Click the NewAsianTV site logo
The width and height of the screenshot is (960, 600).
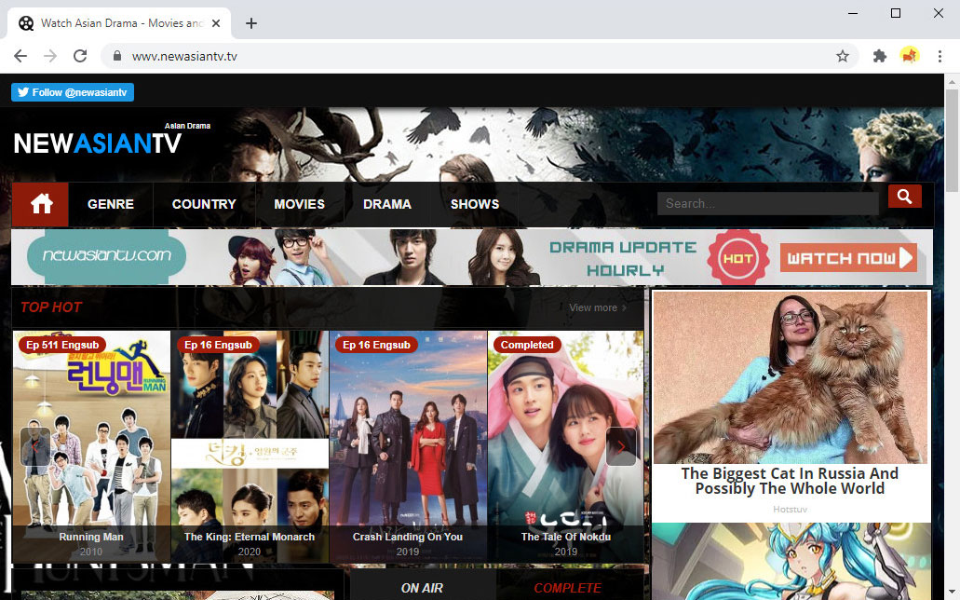[x=98, y=143]
